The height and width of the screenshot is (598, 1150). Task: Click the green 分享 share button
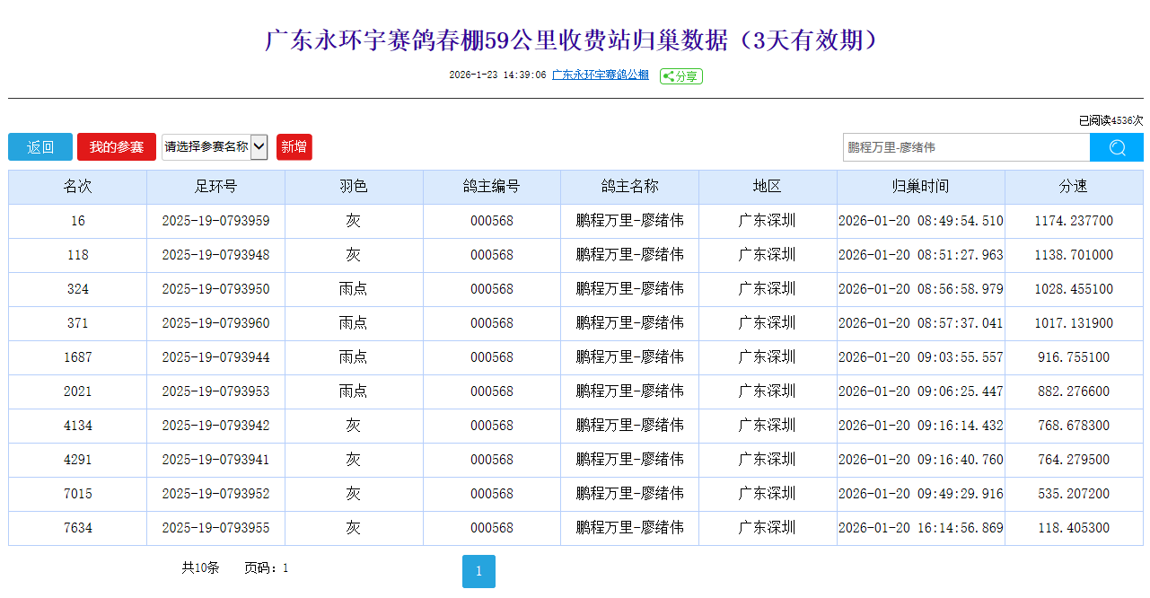coord(680,76)
